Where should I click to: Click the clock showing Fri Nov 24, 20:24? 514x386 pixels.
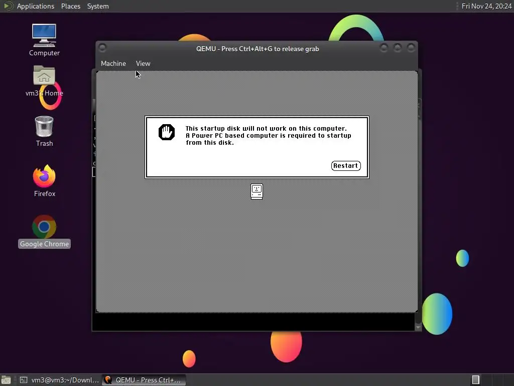[x=486, y=6]
